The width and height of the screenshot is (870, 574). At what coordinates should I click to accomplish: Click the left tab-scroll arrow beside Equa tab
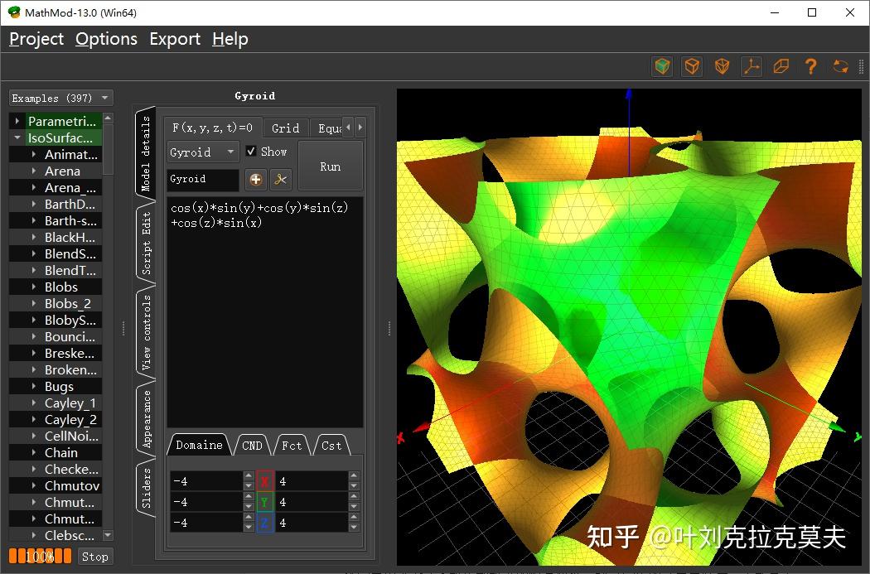point(349,128)
